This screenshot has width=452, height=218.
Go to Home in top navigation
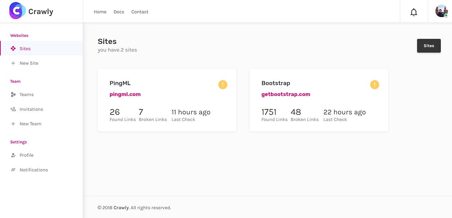coord(100,12)
